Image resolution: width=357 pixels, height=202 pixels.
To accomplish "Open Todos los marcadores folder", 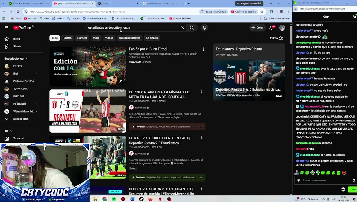I will coord(276,19).
